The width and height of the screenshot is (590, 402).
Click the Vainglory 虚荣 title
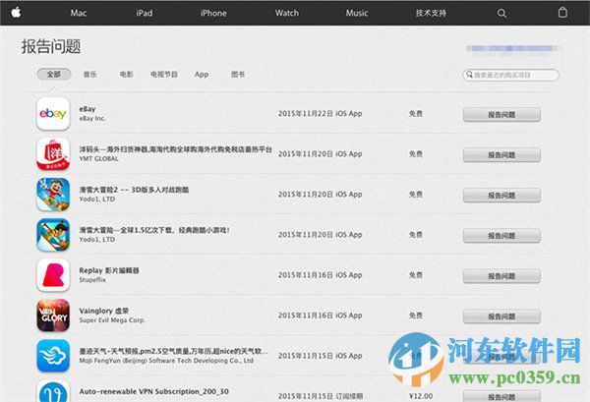(104, 311)
